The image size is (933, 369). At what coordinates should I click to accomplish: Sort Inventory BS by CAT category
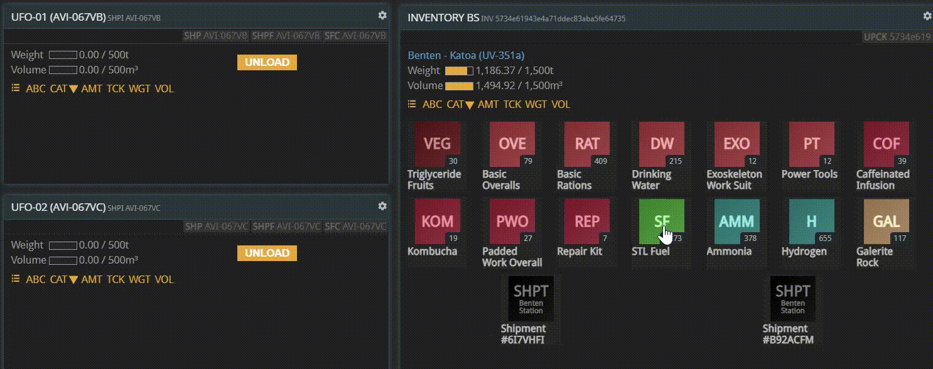460,105
